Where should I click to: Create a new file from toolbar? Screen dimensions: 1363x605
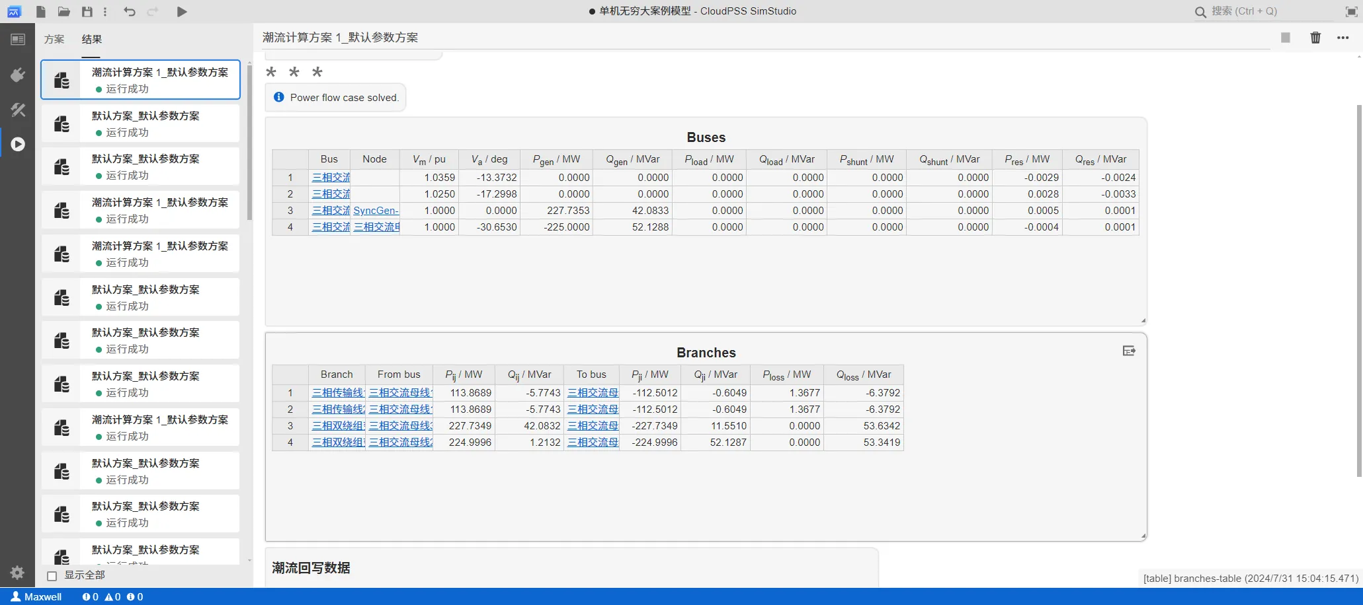(x=41, y=11)
